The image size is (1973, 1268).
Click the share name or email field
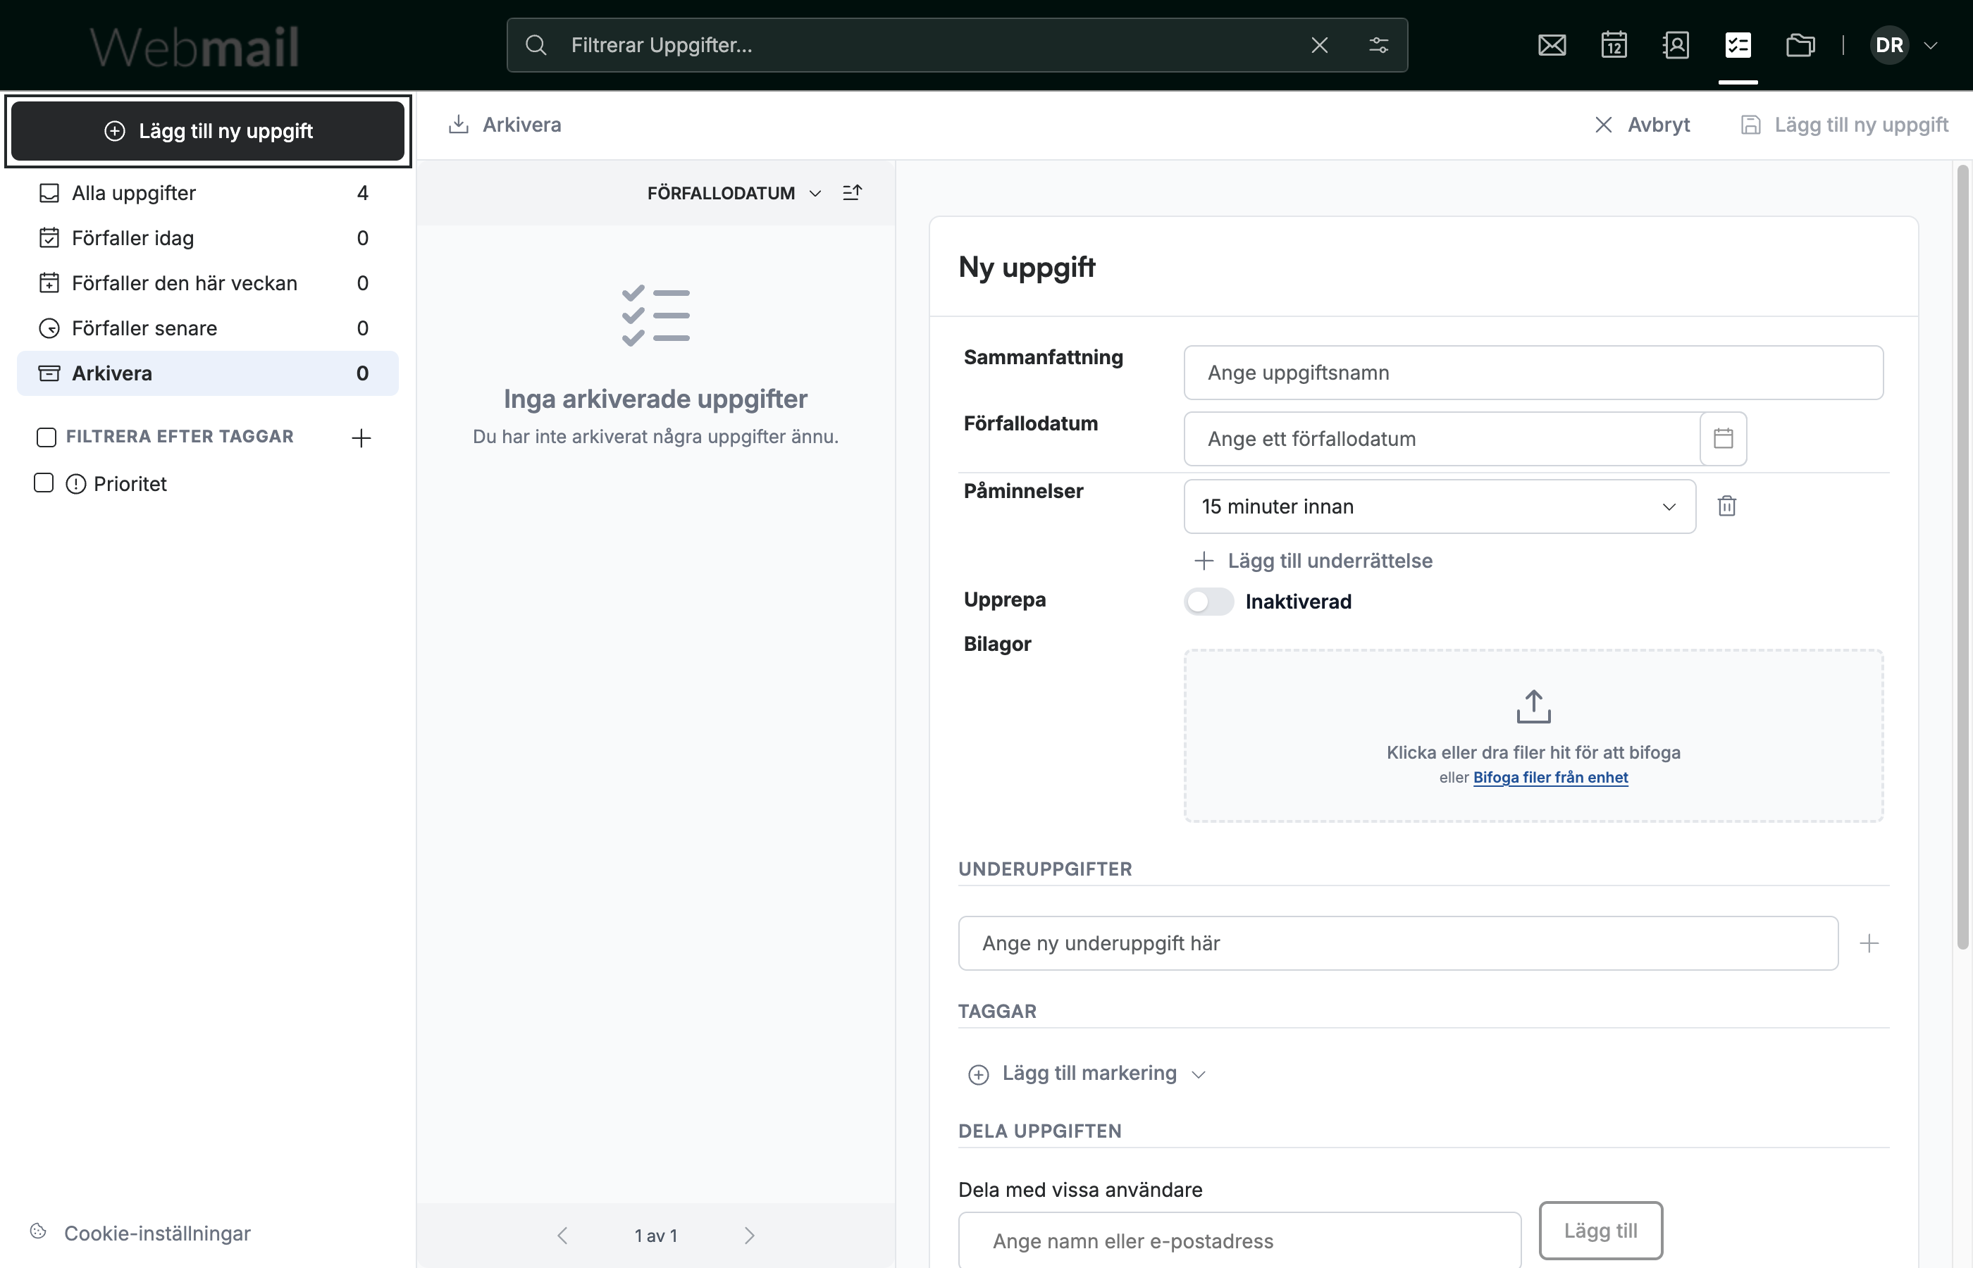coord(1239,1240)
